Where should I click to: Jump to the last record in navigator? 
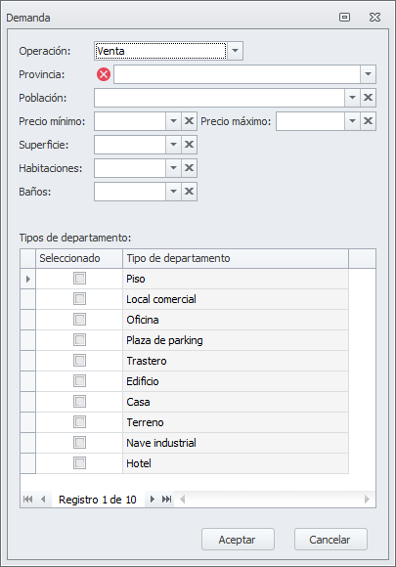pos(166,500)
